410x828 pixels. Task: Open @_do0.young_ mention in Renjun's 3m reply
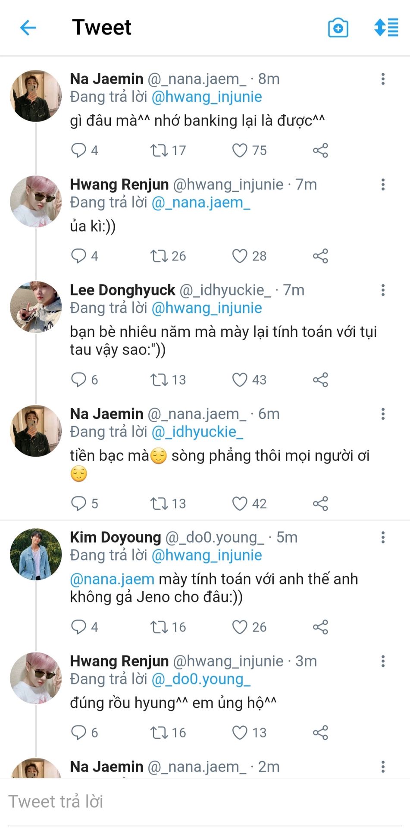point(201,679)
